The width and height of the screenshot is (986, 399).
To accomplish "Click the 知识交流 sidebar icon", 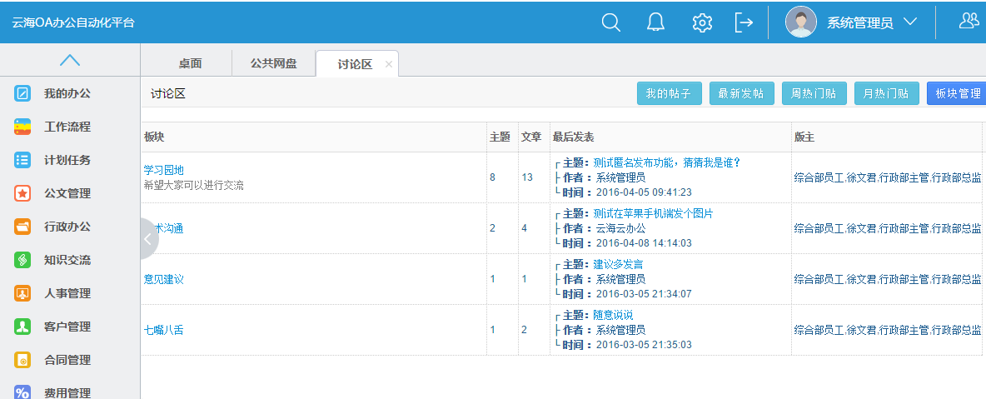I will coord(23,260).
